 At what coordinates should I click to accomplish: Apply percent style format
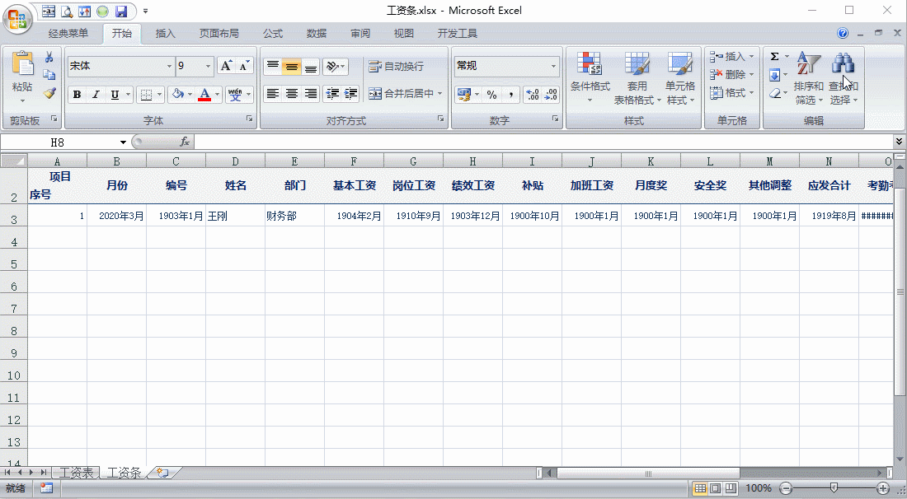[491, 94]
